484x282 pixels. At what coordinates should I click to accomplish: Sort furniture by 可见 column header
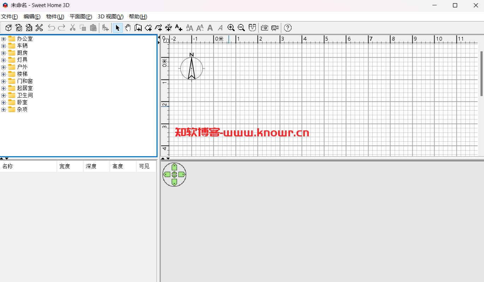pos(146,166)
